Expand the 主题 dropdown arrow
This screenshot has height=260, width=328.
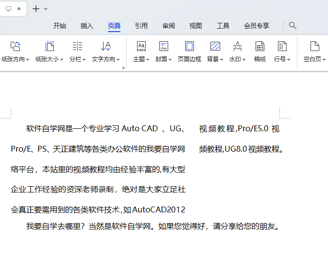(x=148, y=59)
